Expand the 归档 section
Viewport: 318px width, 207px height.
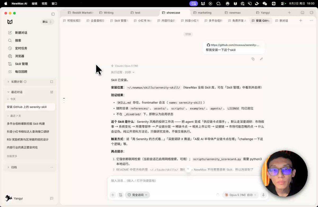click(x=8, y=167)
